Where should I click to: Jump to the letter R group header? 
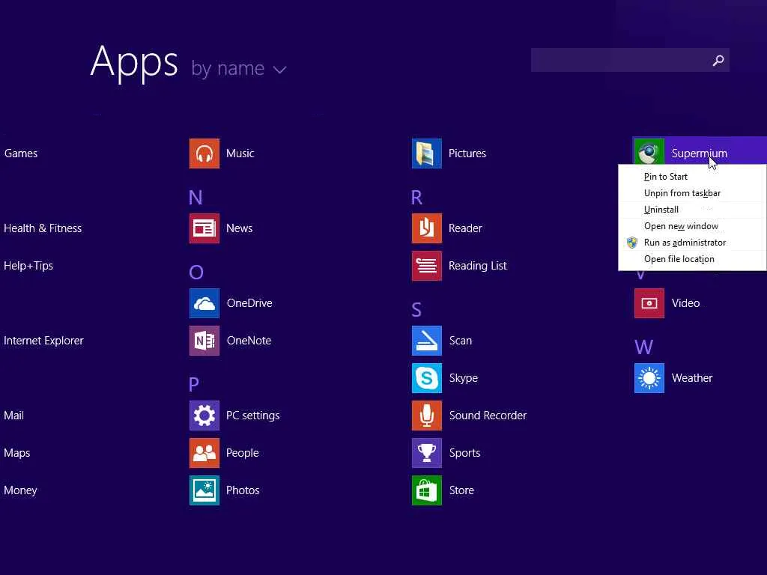(416, 198)
